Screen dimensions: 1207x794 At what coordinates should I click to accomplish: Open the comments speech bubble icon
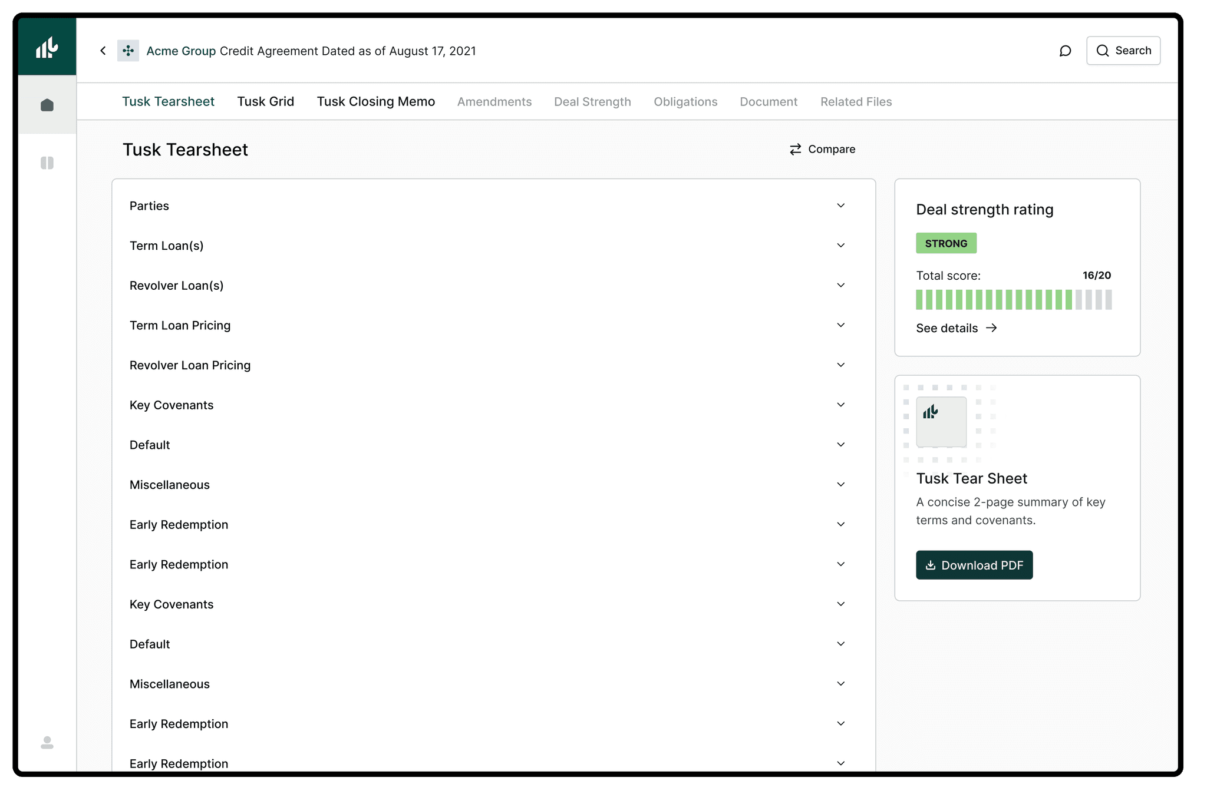coord(1065,51)
